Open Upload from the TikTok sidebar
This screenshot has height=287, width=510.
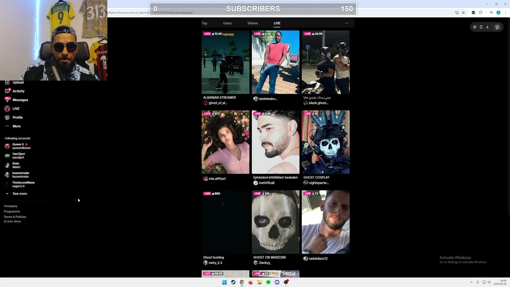[14, 82]
